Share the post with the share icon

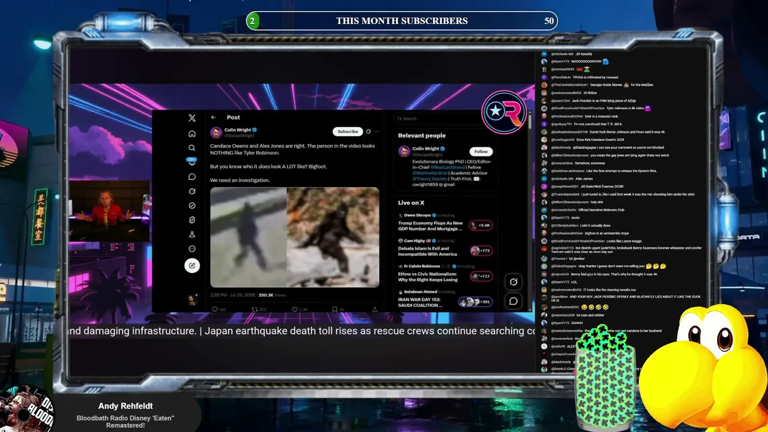[374, 309]
